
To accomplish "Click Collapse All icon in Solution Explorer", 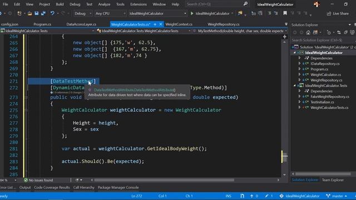I will click(345, 33).
